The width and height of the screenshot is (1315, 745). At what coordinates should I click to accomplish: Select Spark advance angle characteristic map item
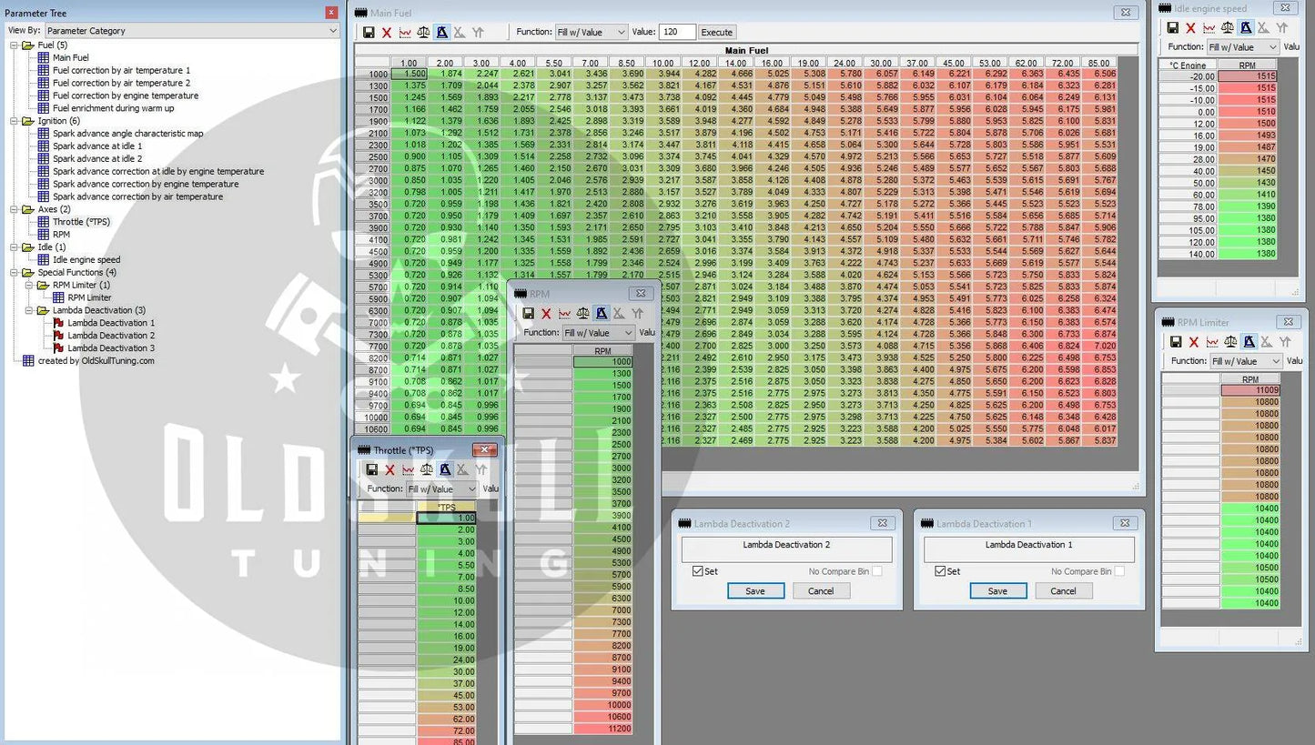coord(127,134)
